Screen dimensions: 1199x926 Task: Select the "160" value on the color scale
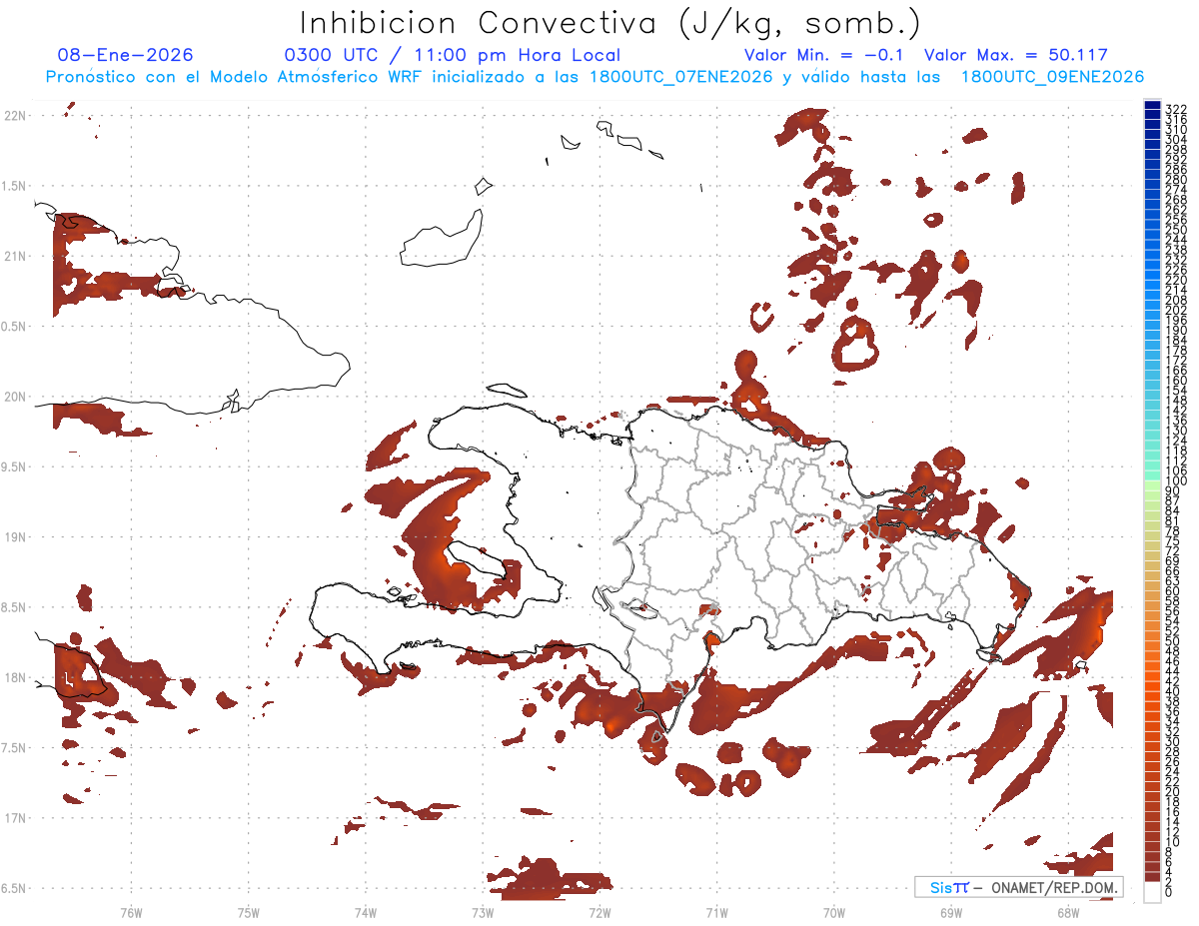point(1176,380)
